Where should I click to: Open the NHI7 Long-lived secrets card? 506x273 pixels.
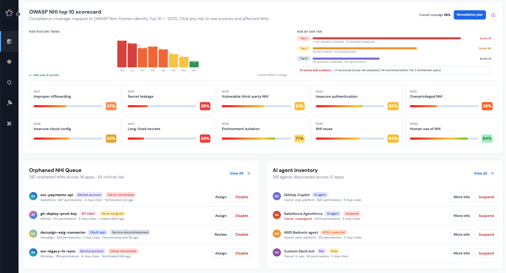tap(169, 132)
